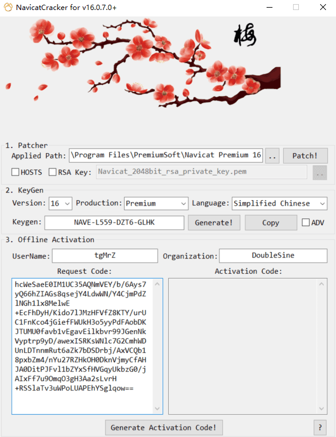Toggle the RSA Key checkbox

[x=52, y=172]
